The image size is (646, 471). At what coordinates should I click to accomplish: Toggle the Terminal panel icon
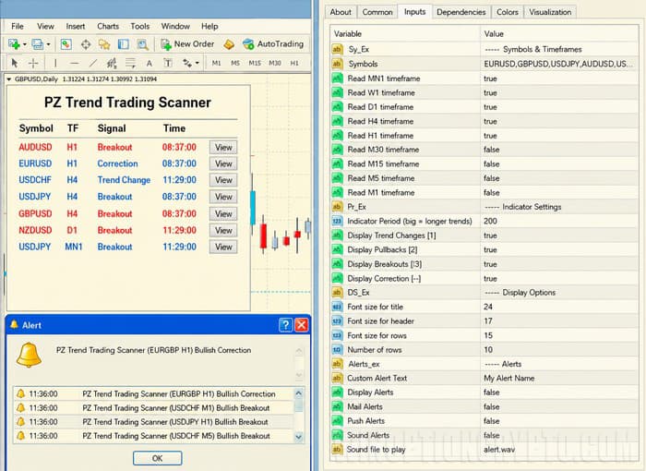(x=123, y=44)
